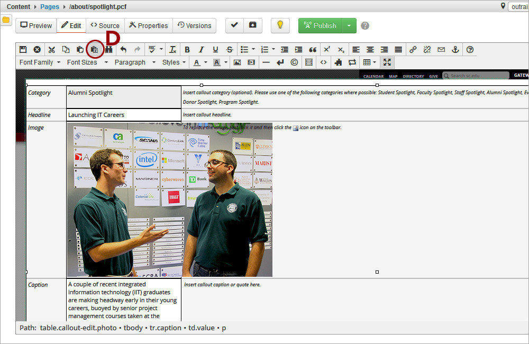Click the Superscript icon
The image size is (529, 344).
pos(327,50)
